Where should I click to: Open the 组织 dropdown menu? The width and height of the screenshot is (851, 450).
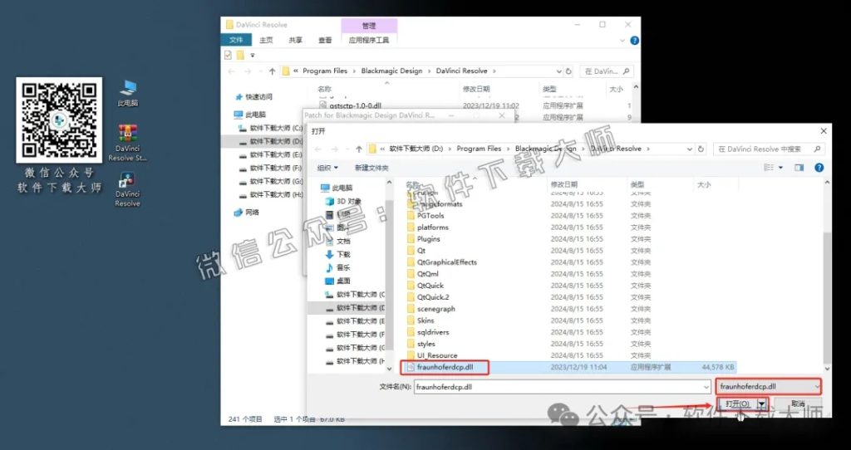(x=327, y=168)
